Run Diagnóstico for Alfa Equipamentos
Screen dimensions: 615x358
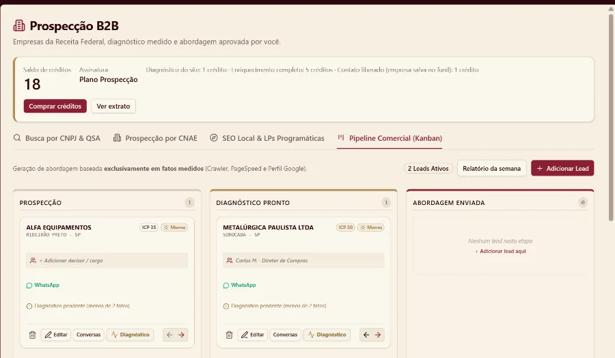coord(130,335)
